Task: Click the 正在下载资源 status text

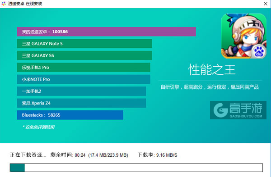Action: coord(28,155)
